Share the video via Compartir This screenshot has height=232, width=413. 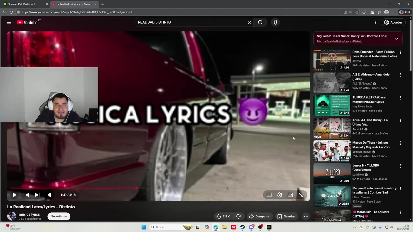pyautogui.click(x=259, y=217)
